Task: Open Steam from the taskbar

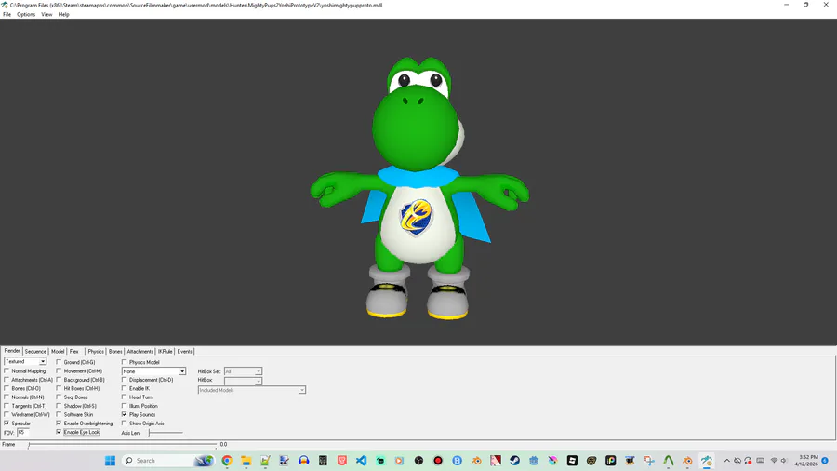Action: (514, 461)
